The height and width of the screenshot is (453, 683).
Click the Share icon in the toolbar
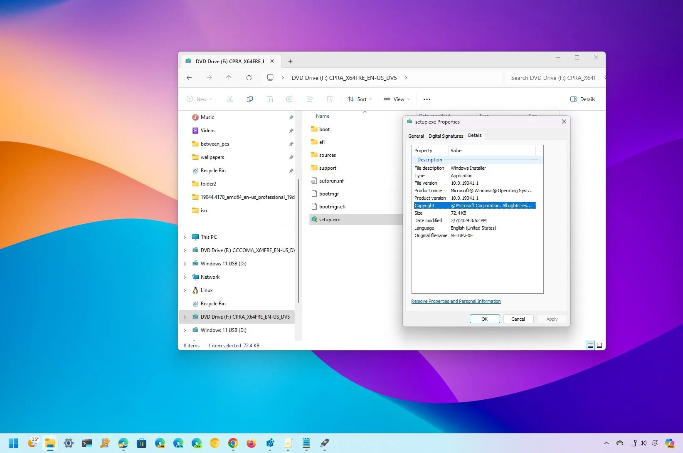pyautogui.click(x=310, y=99)
